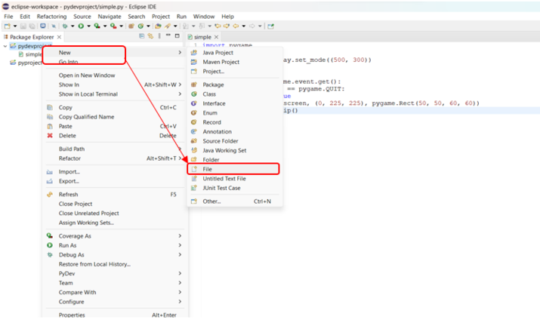Click the Refresh icon in context menu
The image size is (540, 326).
coord(50,194)
